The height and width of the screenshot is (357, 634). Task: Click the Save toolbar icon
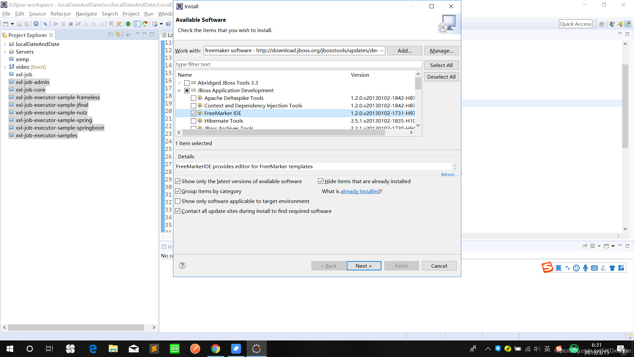pos(19,24)
